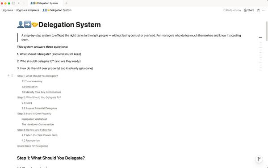Click the block drag handle icon

click(12, 76)
